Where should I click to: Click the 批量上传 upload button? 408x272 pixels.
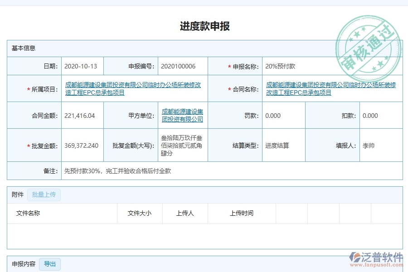click(x=44, y=194)
